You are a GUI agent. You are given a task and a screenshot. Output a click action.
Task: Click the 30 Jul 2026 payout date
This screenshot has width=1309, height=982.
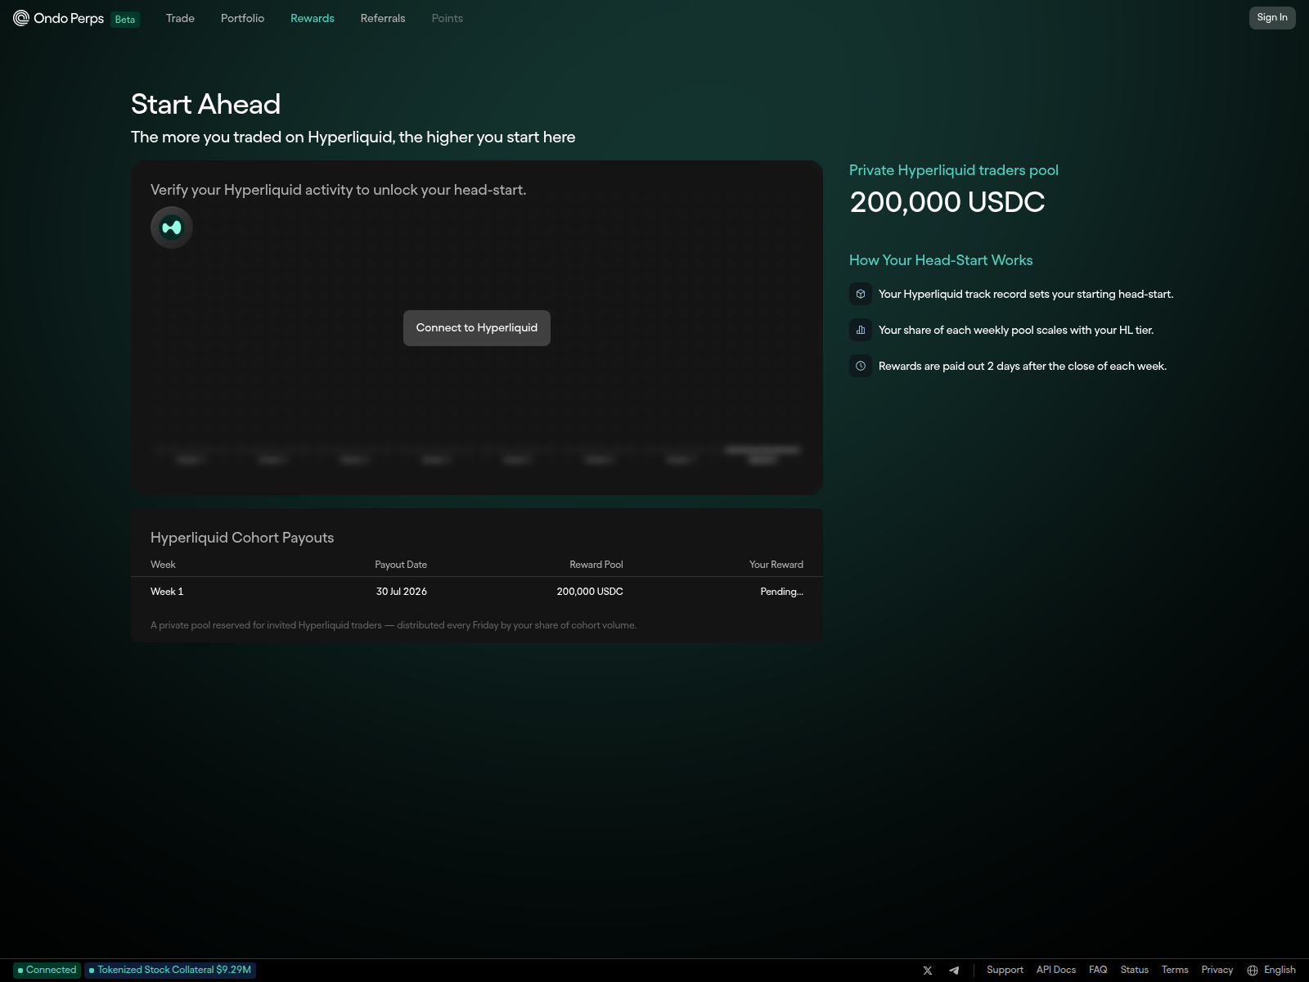point(402,592)
